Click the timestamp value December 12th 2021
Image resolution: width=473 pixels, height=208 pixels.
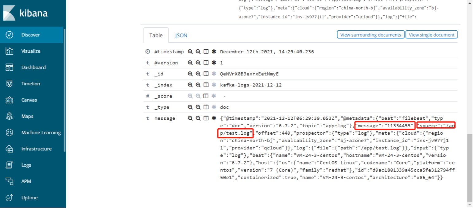tap(267, 52)
